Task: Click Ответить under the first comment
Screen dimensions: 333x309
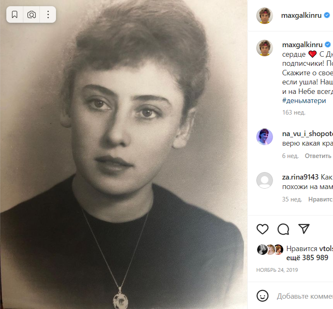Action: [x=318, y=156]
